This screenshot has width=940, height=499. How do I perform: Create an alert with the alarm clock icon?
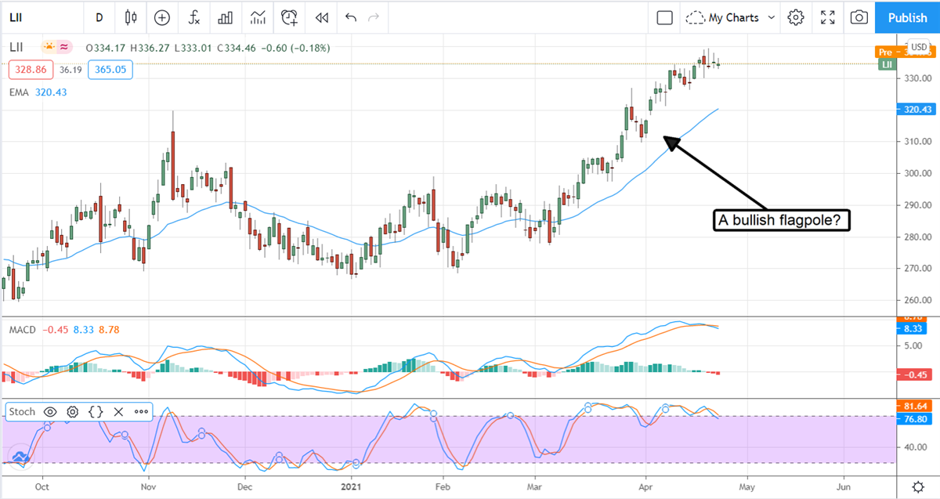point(290,17)
